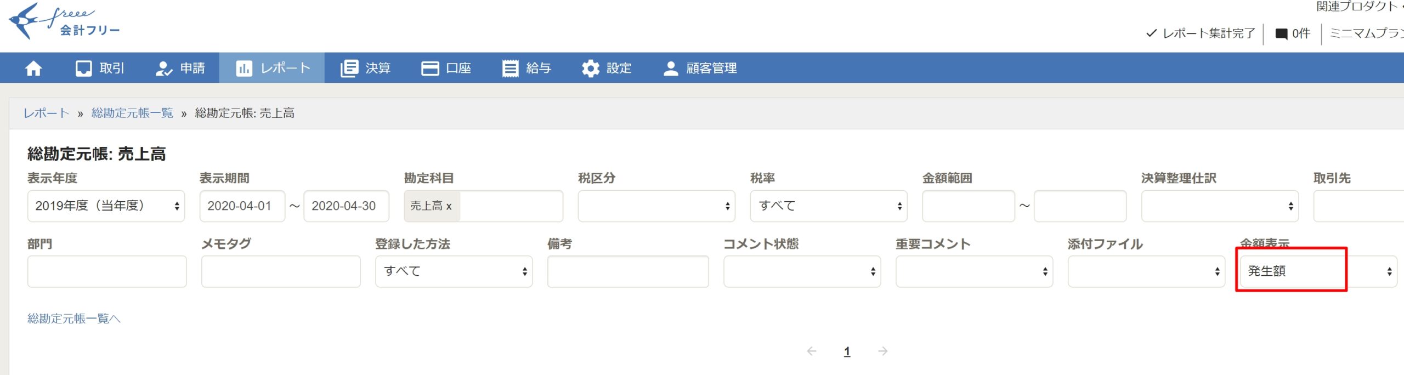Open the 表示年度 dropdown
The height and width of the screenshot is (375, 1404).
pos(106,206)
